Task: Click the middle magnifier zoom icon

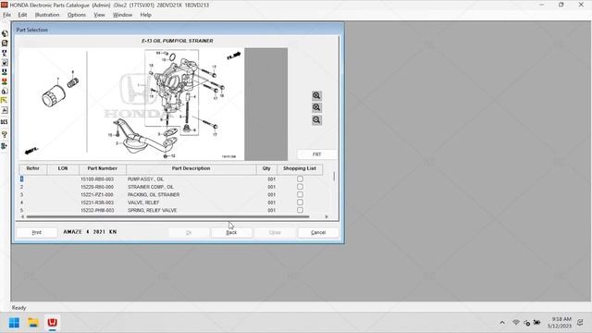Action: click(316, 107)
